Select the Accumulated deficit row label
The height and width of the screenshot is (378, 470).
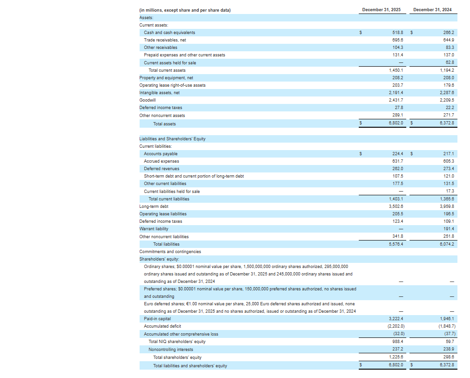tap(162, 326)
